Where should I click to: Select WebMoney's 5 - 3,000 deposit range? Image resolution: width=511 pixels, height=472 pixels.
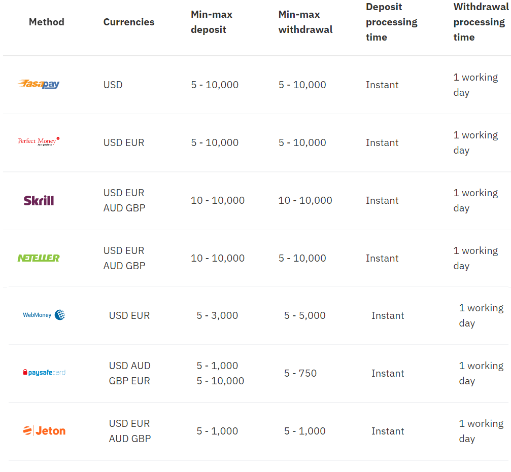pos(217,315)
